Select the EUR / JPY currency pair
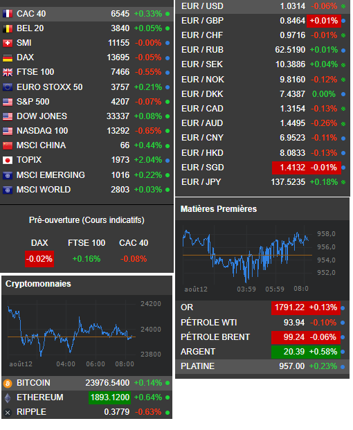The width and height of the screenshot is (353, 430). coord(262,182)
